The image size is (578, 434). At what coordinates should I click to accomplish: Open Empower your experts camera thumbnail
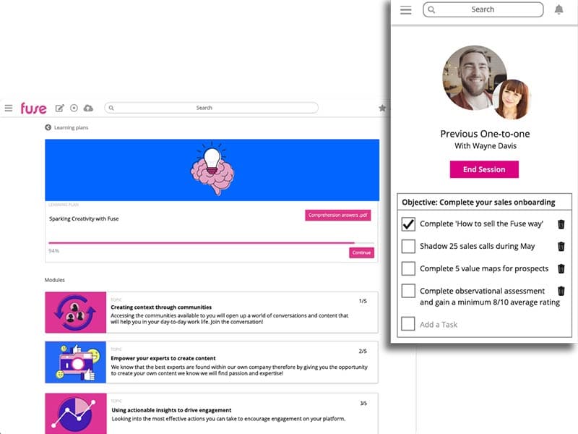point(76,362)
